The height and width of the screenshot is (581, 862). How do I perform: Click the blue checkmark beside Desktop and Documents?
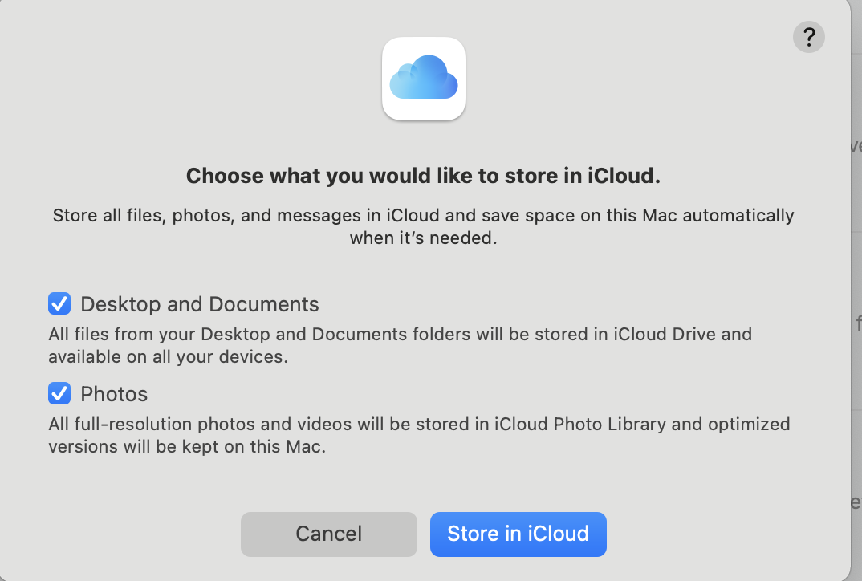tap(59, 304)
